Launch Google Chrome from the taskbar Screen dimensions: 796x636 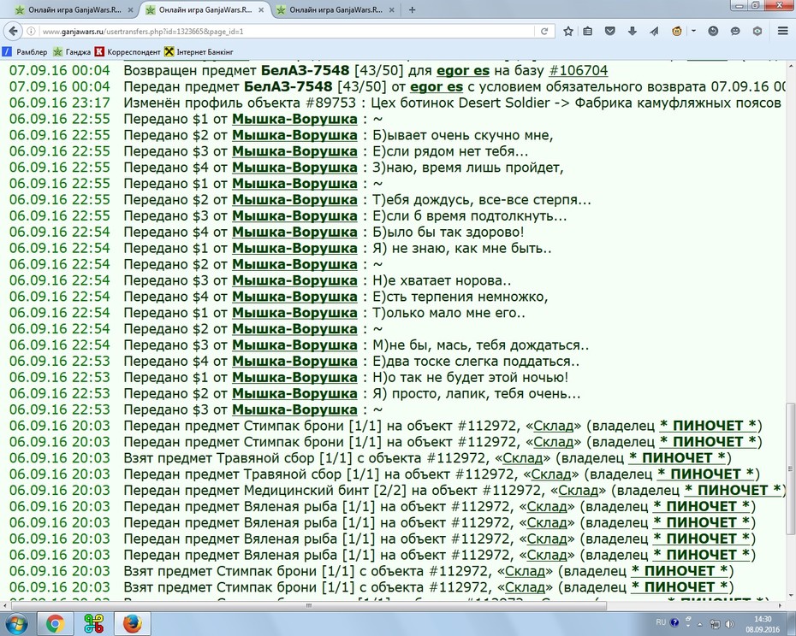[56, 624]
